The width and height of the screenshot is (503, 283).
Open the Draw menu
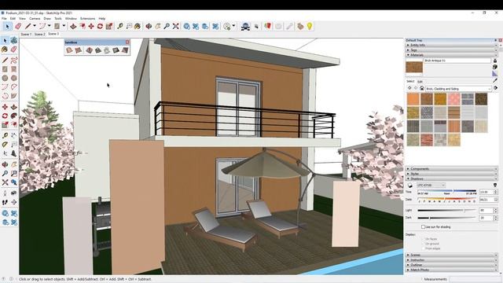[x=47, y=19]
